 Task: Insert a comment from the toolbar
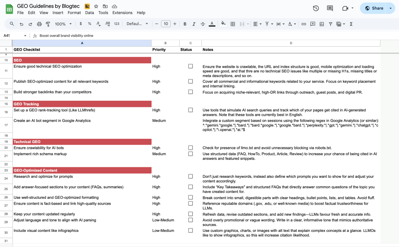[x=313, y=24]
